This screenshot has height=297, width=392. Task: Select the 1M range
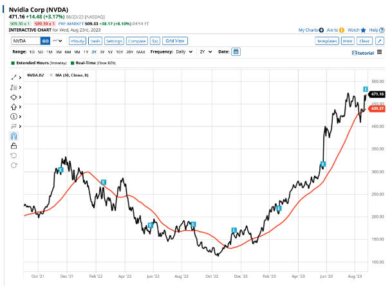[x=50, y=52]
